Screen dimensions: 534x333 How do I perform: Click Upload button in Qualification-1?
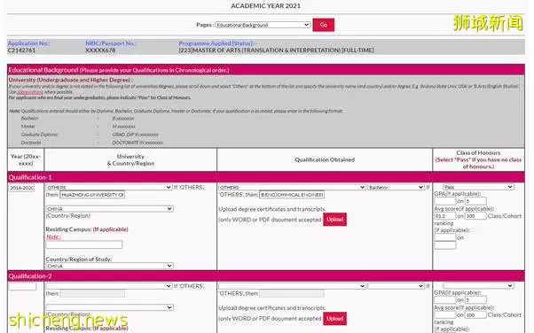point(334,220)
